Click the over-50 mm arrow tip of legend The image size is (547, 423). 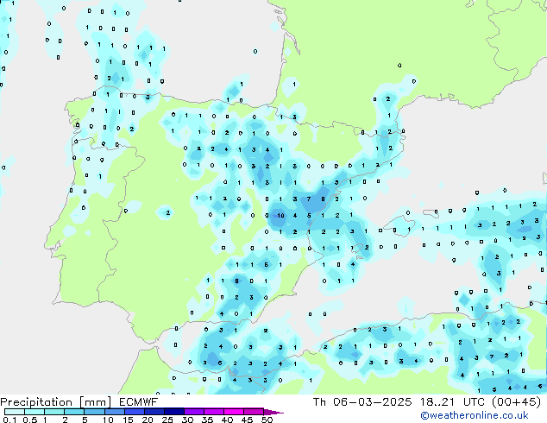coord(273,413)
